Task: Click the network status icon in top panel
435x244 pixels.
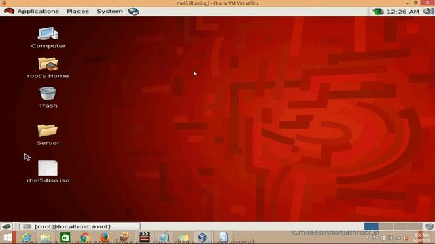Action: (378, 12)
